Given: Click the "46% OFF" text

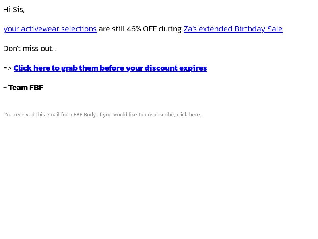Looking at the screenshot, I should (x=142, y=29).
